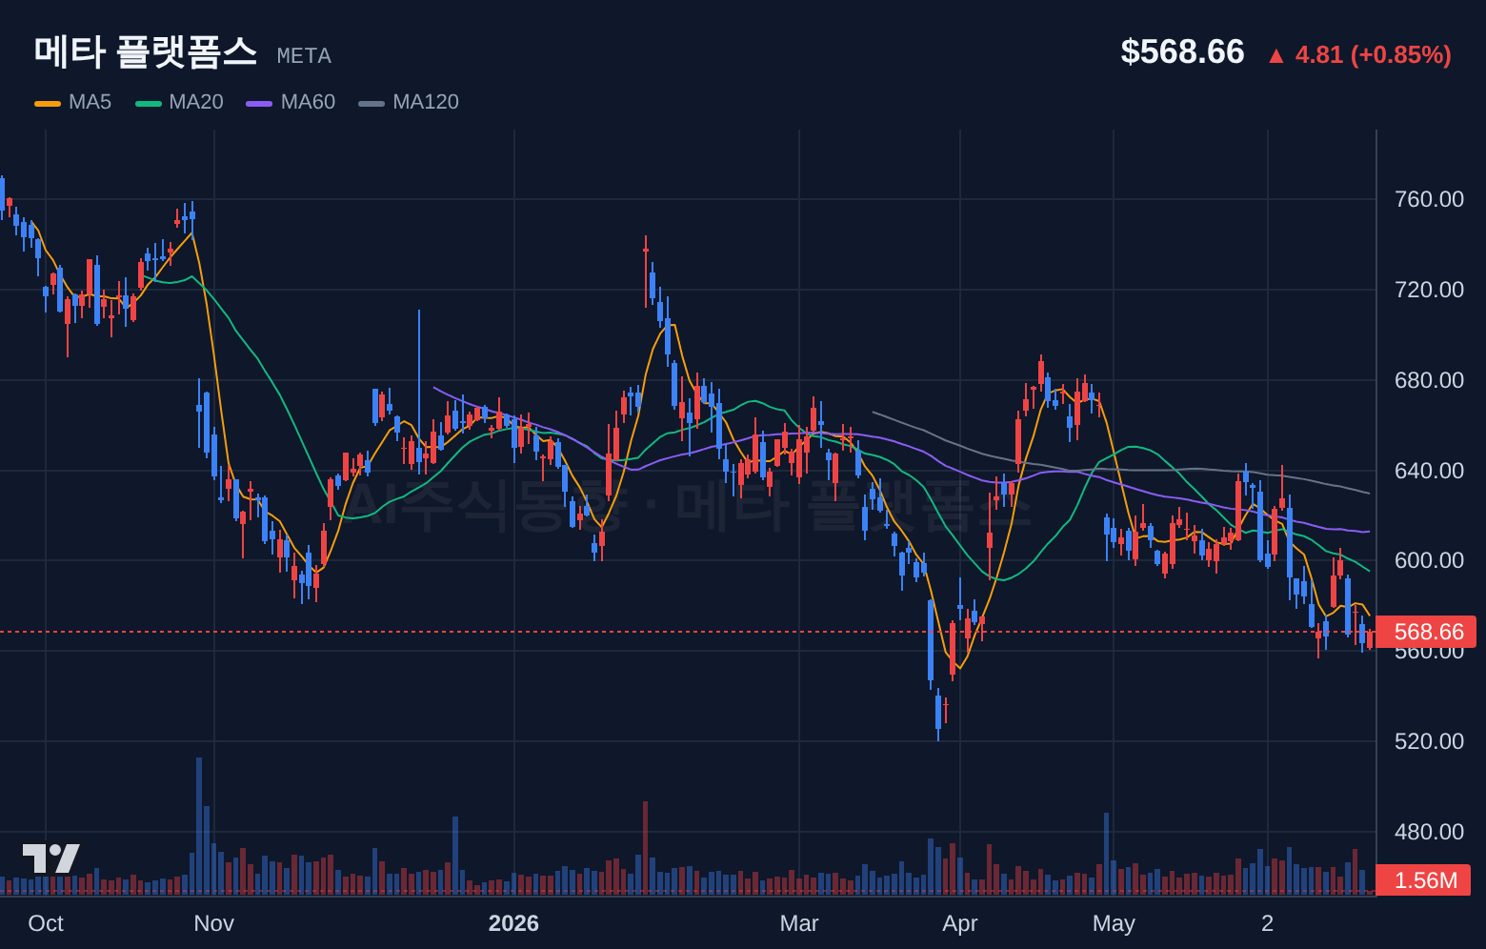Click the TradingView logo on the chart
Screen dimensions: 1486x949
coord(51,858)
